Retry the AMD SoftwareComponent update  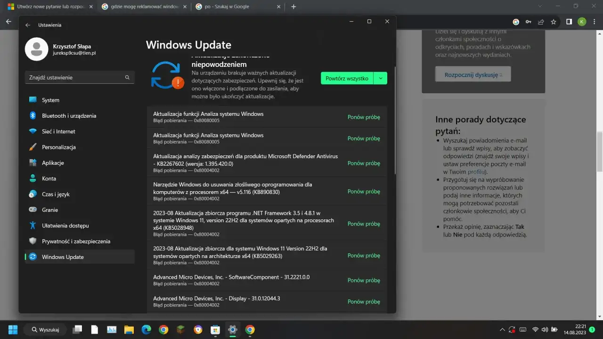[364, 280]
